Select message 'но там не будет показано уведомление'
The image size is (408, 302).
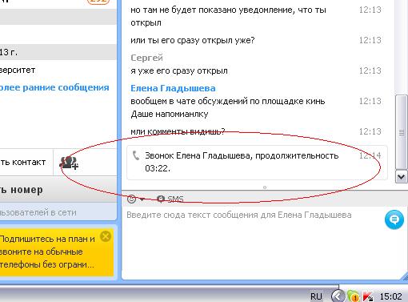[228, 16]
